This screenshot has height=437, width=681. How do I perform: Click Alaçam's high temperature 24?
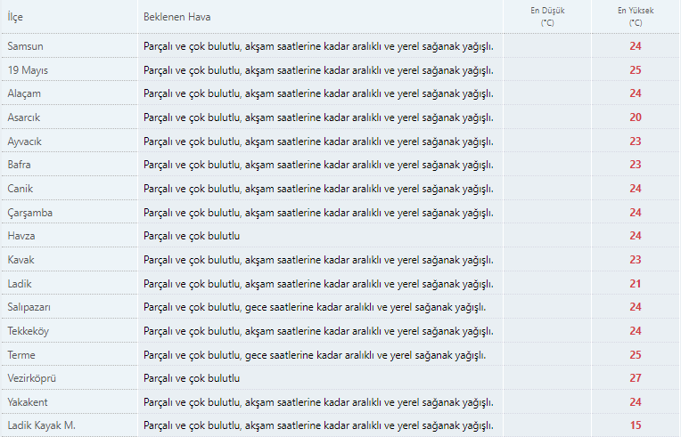[636, 93]
